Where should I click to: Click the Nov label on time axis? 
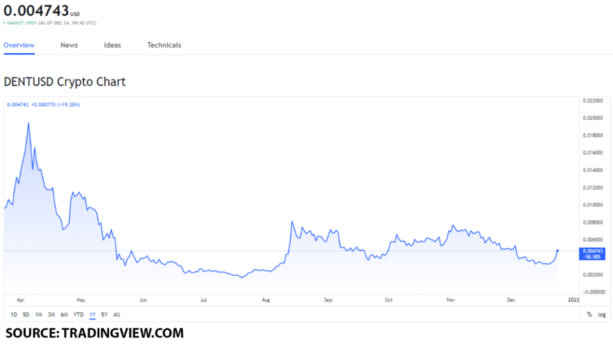pos(451,300)
